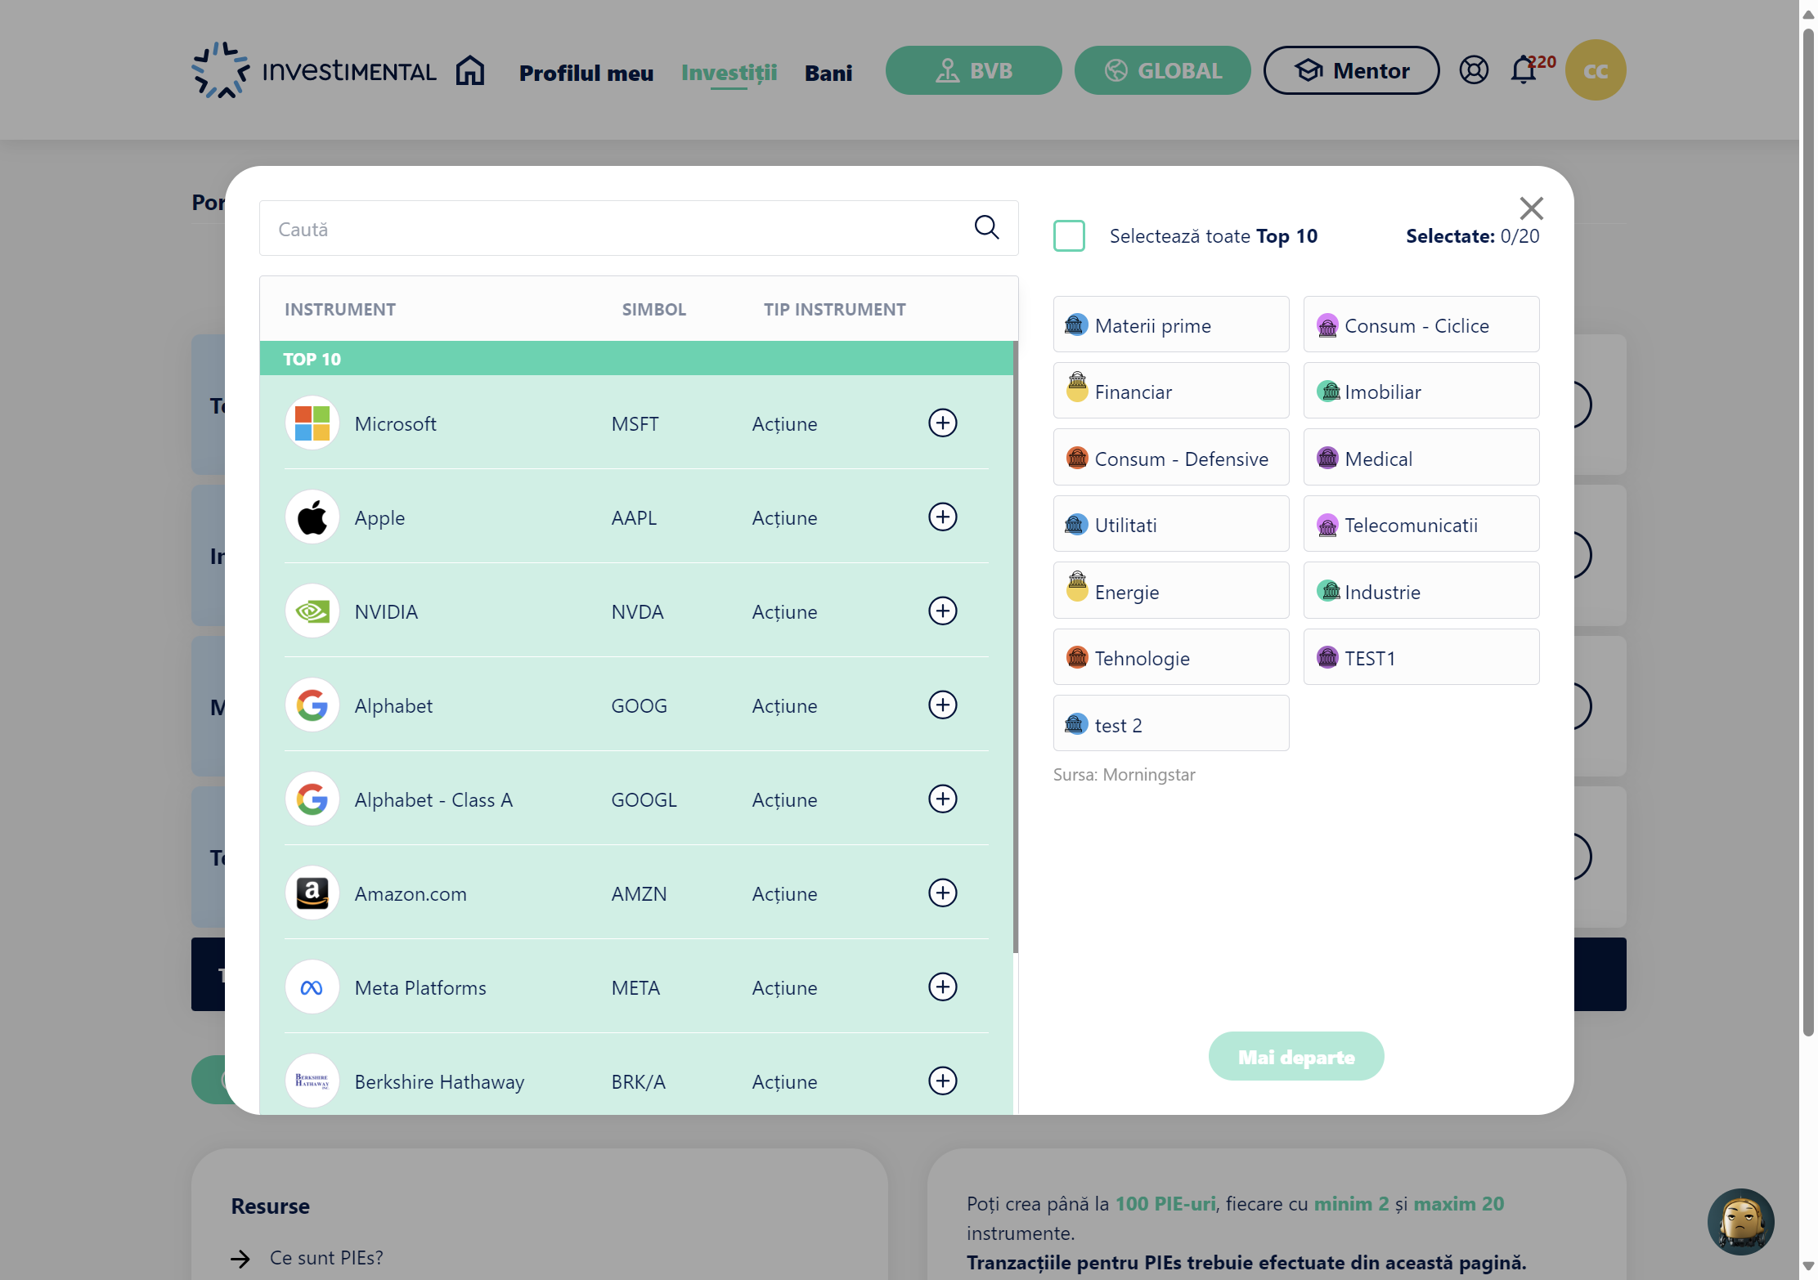Select the Utilitati sector filter
The image size is (1818, 1280).
tap(1170, 524)
